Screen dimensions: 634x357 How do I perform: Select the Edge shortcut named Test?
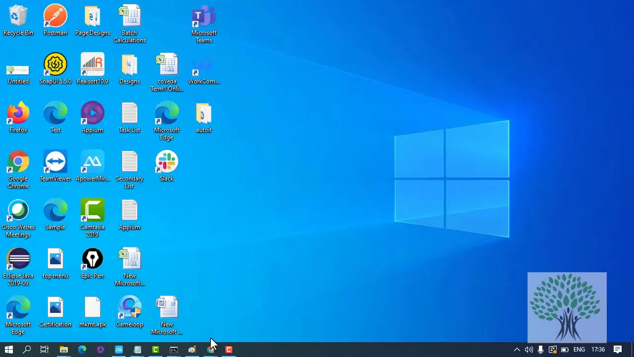click(55, 118)
